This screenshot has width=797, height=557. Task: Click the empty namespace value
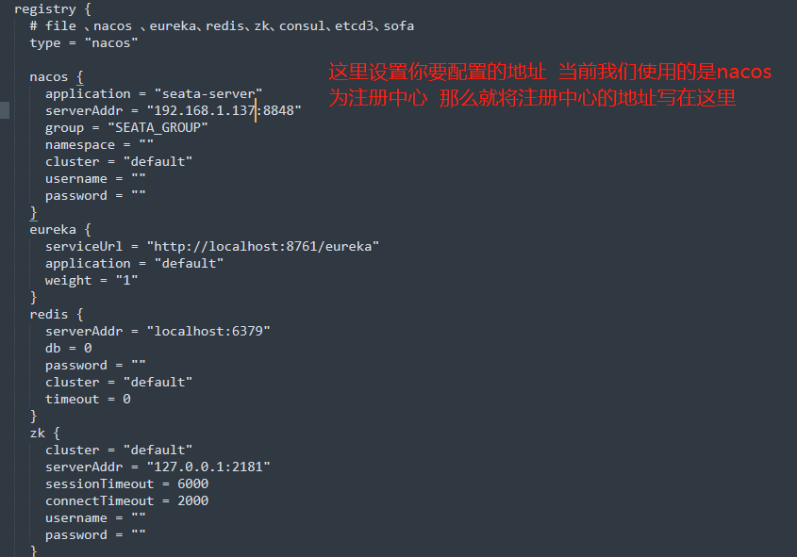point(145,144)
